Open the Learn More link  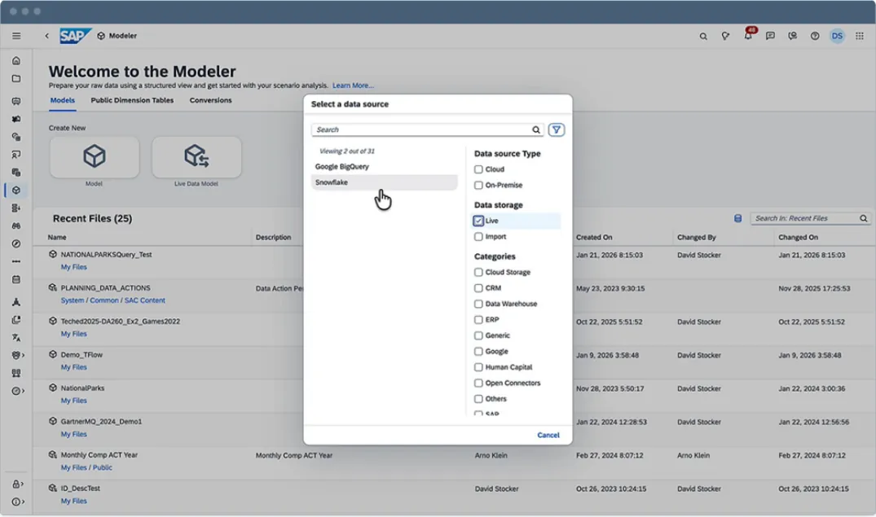point(353,85)
